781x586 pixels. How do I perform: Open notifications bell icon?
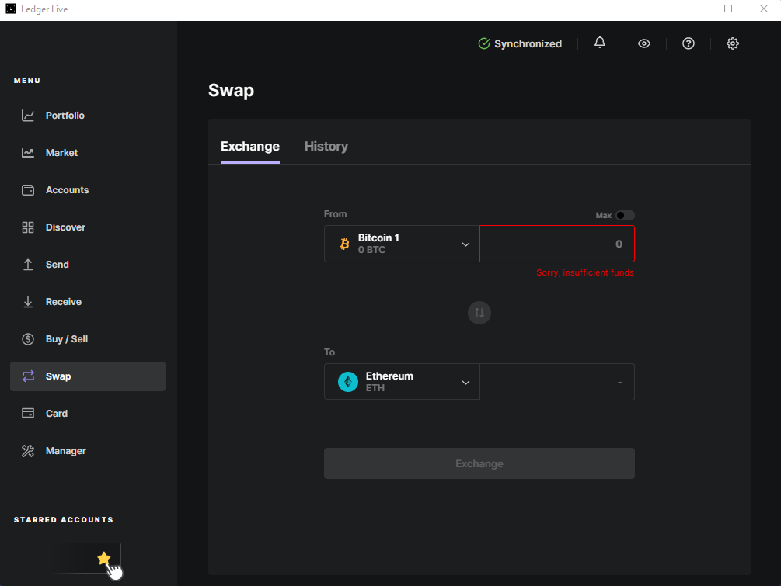[599, 43]
